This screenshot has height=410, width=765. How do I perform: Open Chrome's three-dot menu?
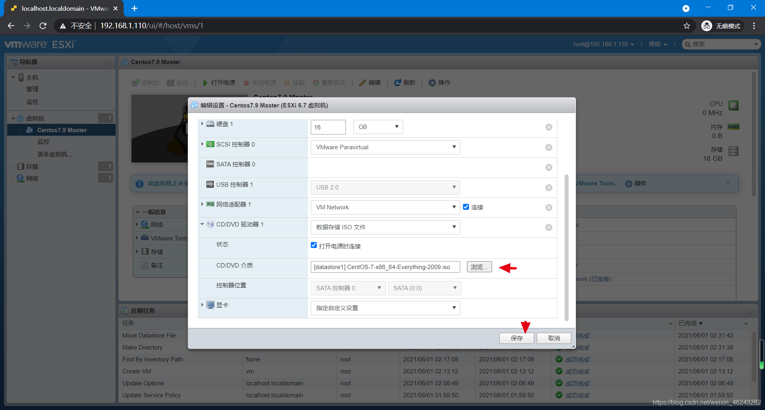754,26
